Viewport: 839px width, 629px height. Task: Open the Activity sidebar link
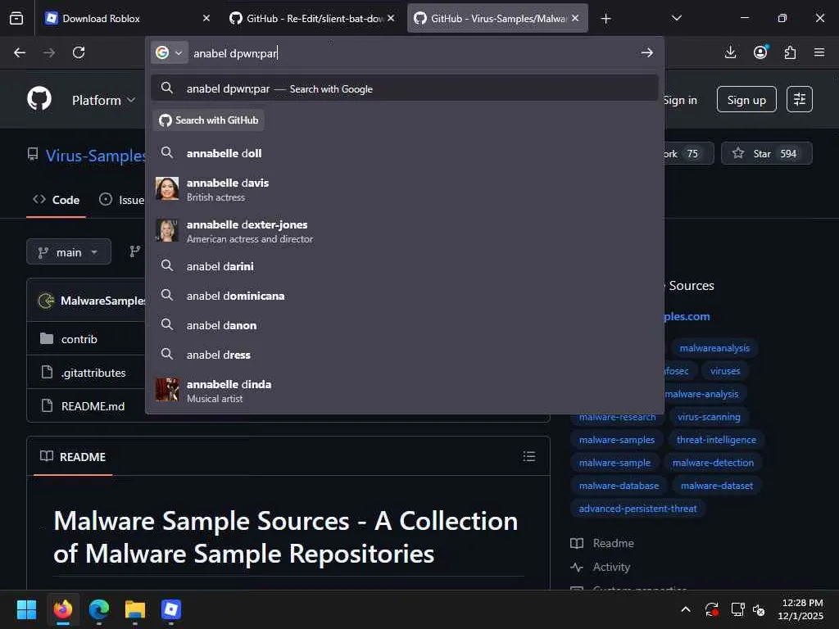click(x=601, y=568)
